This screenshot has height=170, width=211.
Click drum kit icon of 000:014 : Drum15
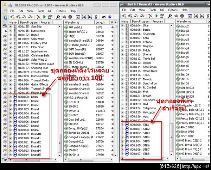click(15, 155)
